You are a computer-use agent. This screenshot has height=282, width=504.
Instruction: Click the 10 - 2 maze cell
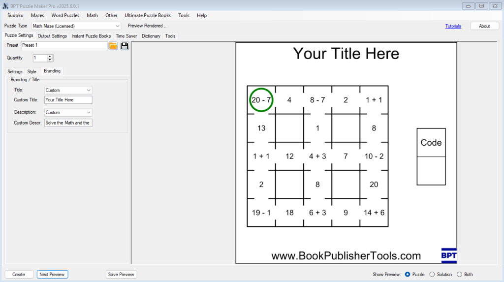click(374, 157)
